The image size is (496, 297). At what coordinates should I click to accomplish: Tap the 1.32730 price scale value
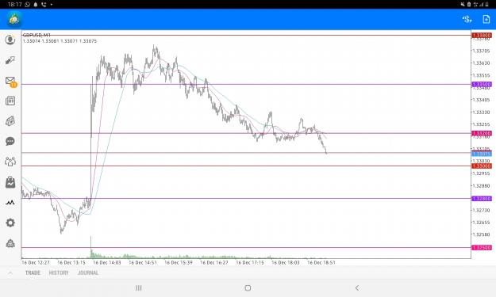click(481, 210)
